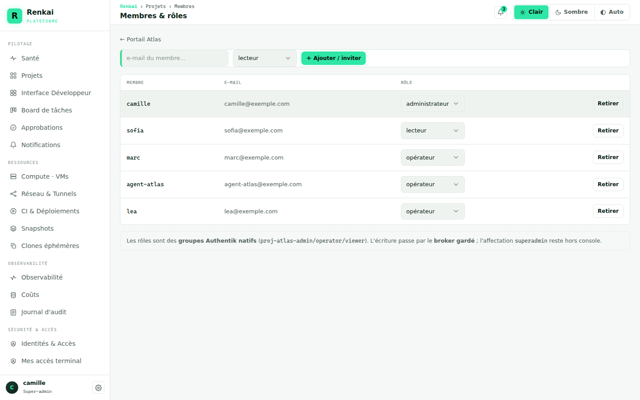Click Ajouter / inviter button
Viewport: 640px width, 400px height.
coord(333,58)
